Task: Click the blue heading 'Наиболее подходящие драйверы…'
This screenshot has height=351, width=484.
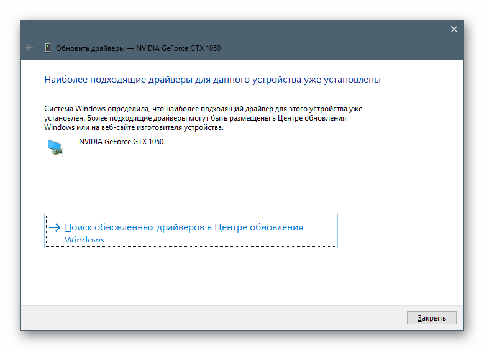Action: pyautogui.click(x=212, y=80)
